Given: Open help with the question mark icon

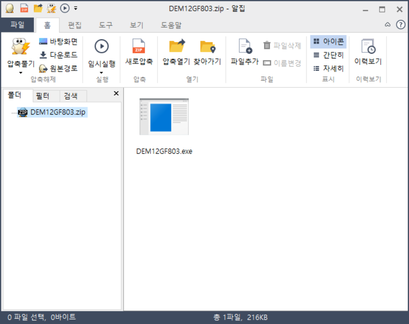Looking at the screenshot, I should coord(401,25).
